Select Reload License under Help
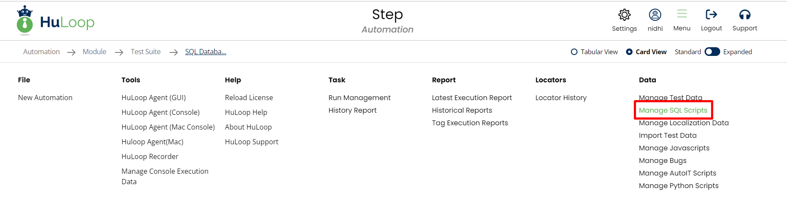This screenshot has width=787, height=208. pyautogui.click(x=249, y=98)
